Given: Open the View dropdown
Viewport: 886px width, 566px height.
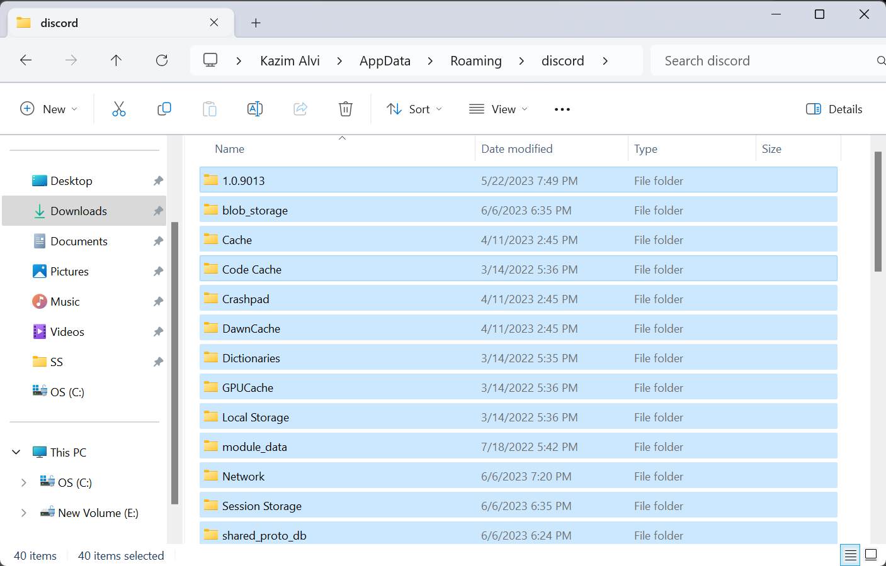Looking at the screenshot, I should [499, 109].
